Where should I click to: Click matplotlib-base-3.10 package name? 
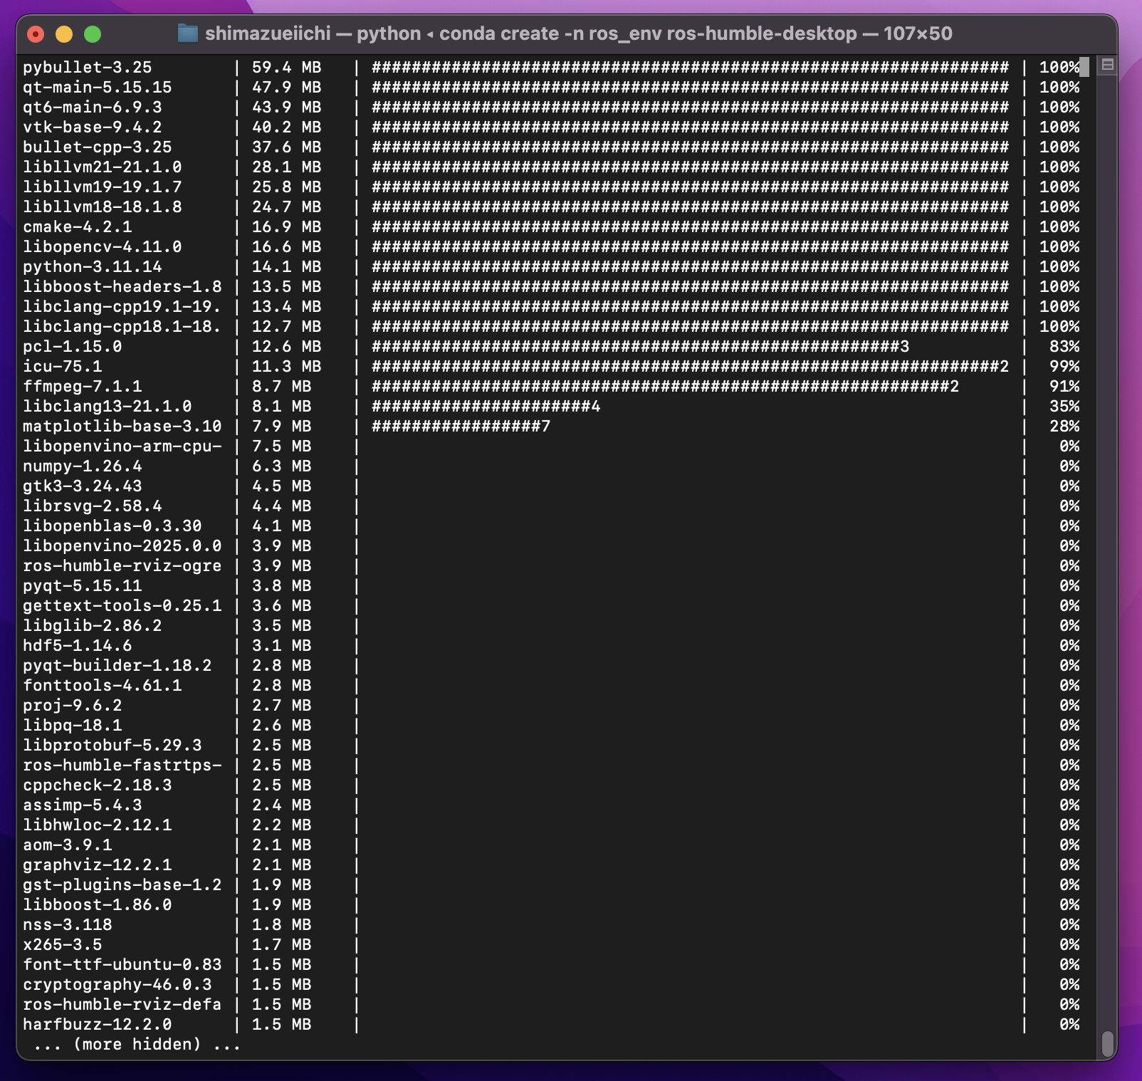(122, 426)
